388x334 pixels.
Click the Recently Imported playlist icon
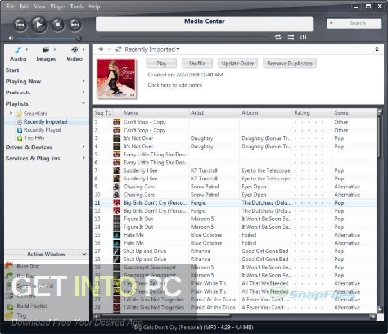[20, 122]
